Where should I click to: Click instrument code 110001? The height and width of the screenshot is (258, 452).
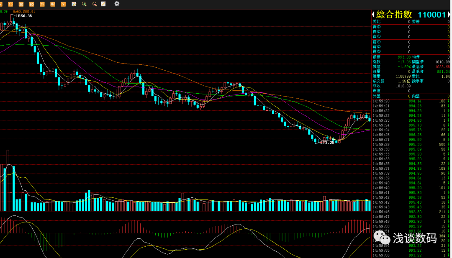click(431, 15)
